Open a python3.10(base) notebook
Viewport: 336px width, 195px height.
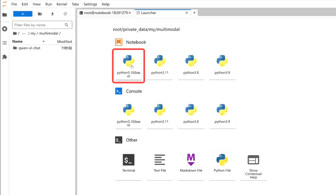[128, 65]
